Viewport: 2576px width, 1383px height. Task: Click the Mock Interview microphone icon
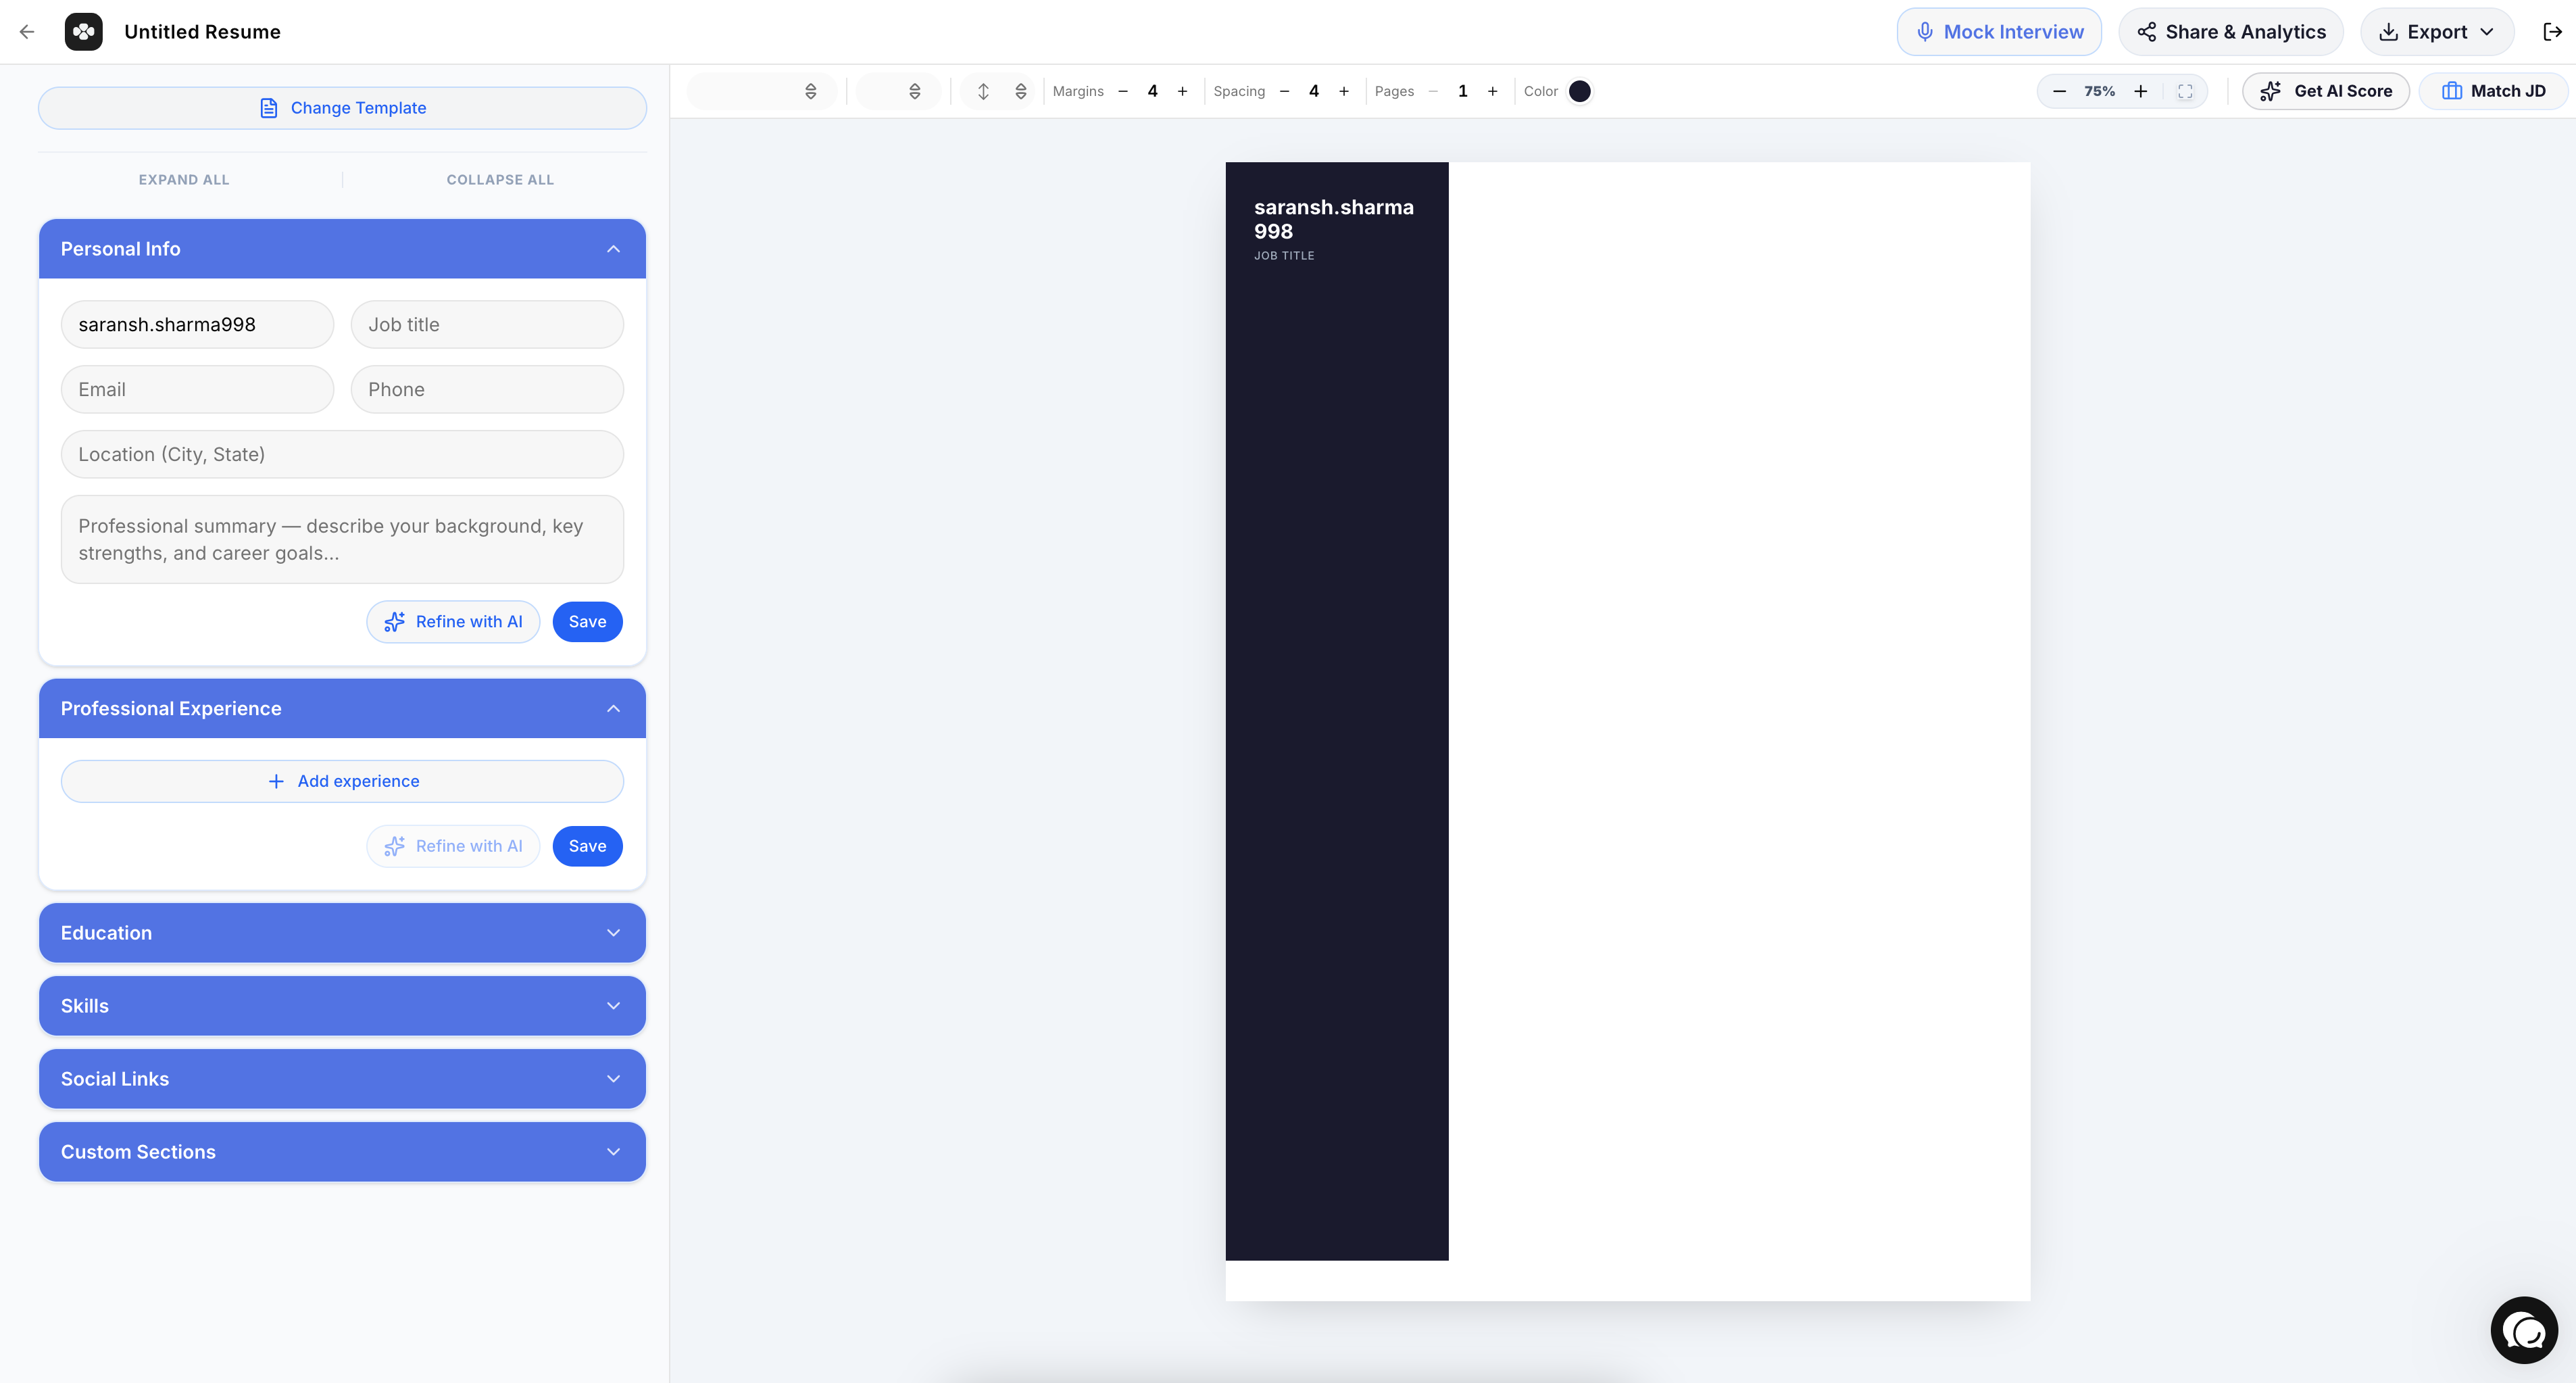pyautogui.click(x=1924, y=31)
